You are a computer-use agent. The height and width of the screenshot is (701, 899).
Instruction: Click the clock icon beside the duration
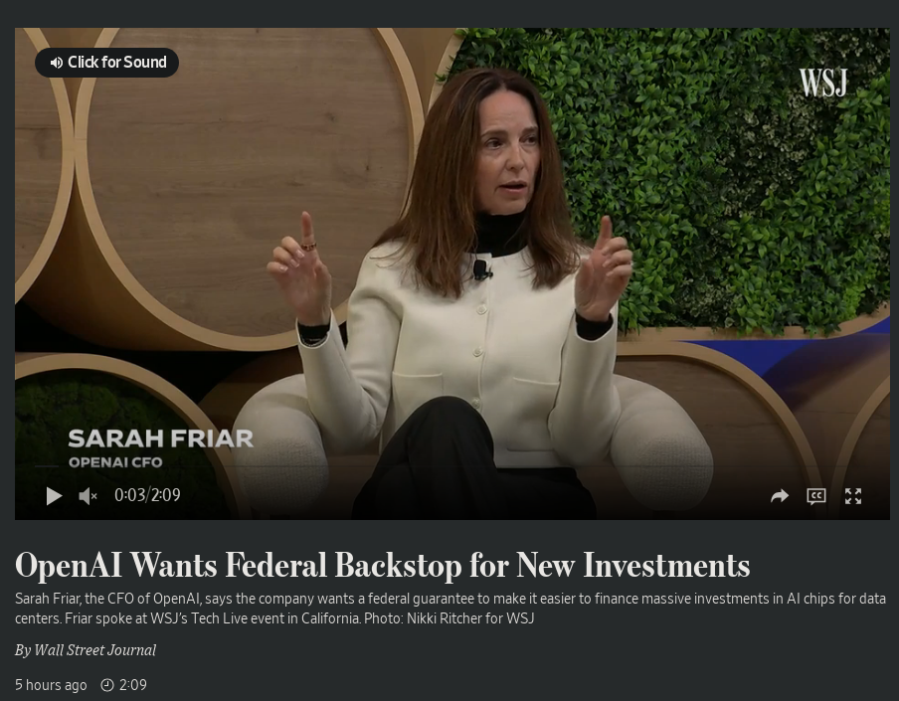[107, 685]
